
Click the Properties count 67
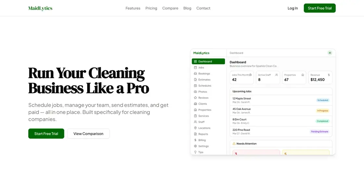[286, 80]
